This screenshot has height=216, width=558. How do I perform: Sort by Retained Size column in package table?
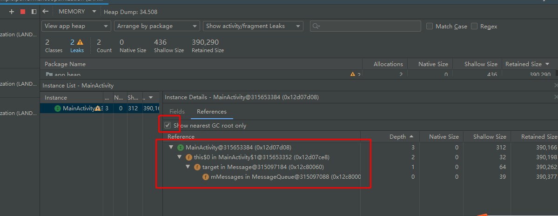[527, 64]
